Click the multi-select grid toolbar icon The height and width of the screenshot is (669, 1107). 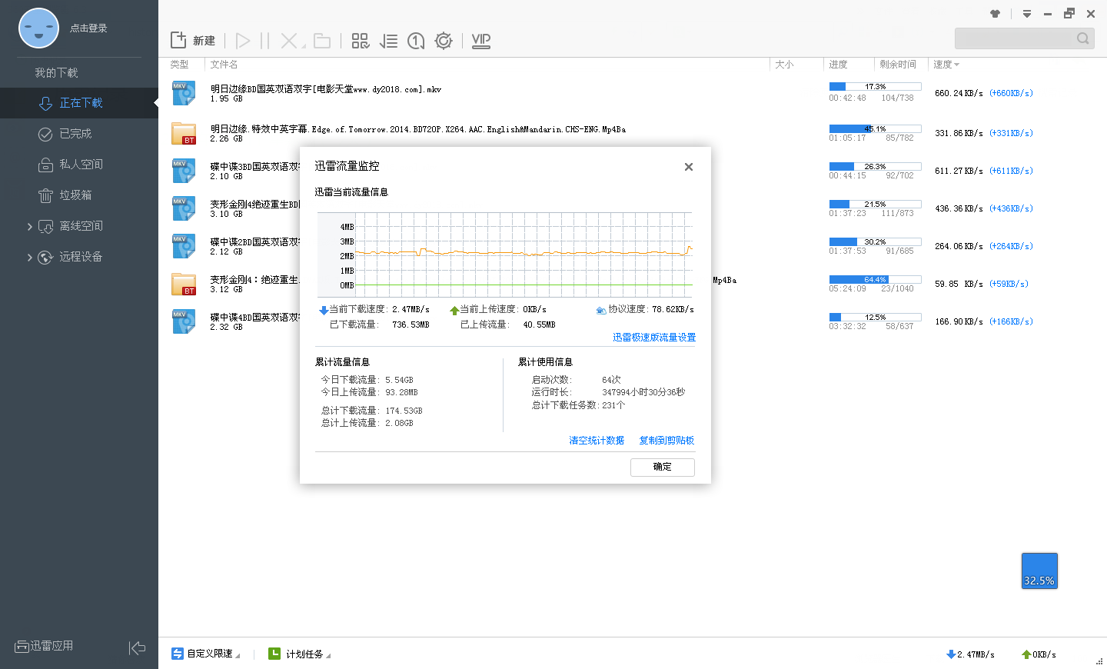360,41
